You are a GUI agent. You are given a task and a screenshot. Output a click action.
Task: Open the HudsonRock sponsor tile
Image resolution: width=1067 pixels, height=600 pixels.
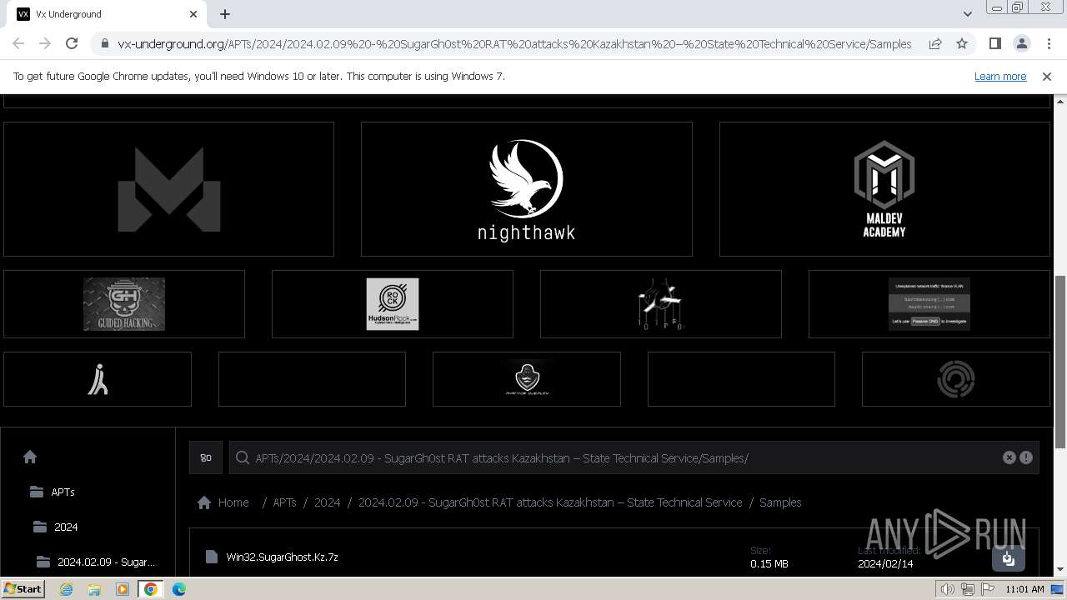(393, 304)
